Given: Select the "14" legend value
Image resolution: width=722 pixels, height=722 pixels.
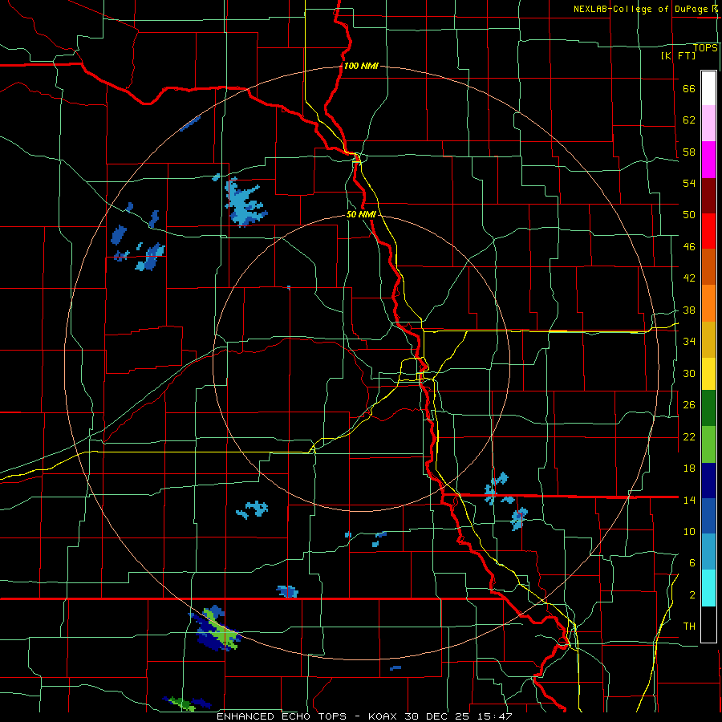Looking at the screenshot, I should point(689,500).
